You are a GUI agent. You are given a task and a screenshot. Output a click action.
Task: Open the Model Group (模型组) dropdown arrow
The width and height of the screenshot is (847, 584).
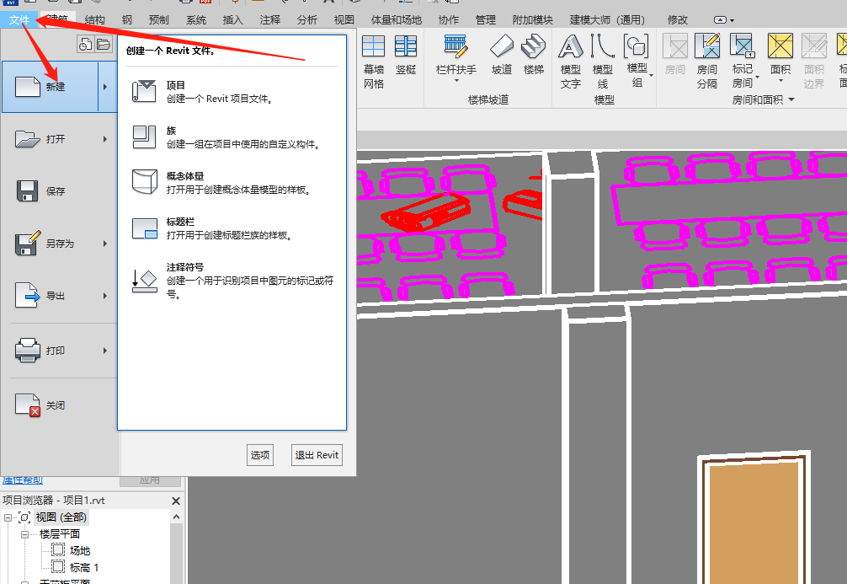click(651, 75)
